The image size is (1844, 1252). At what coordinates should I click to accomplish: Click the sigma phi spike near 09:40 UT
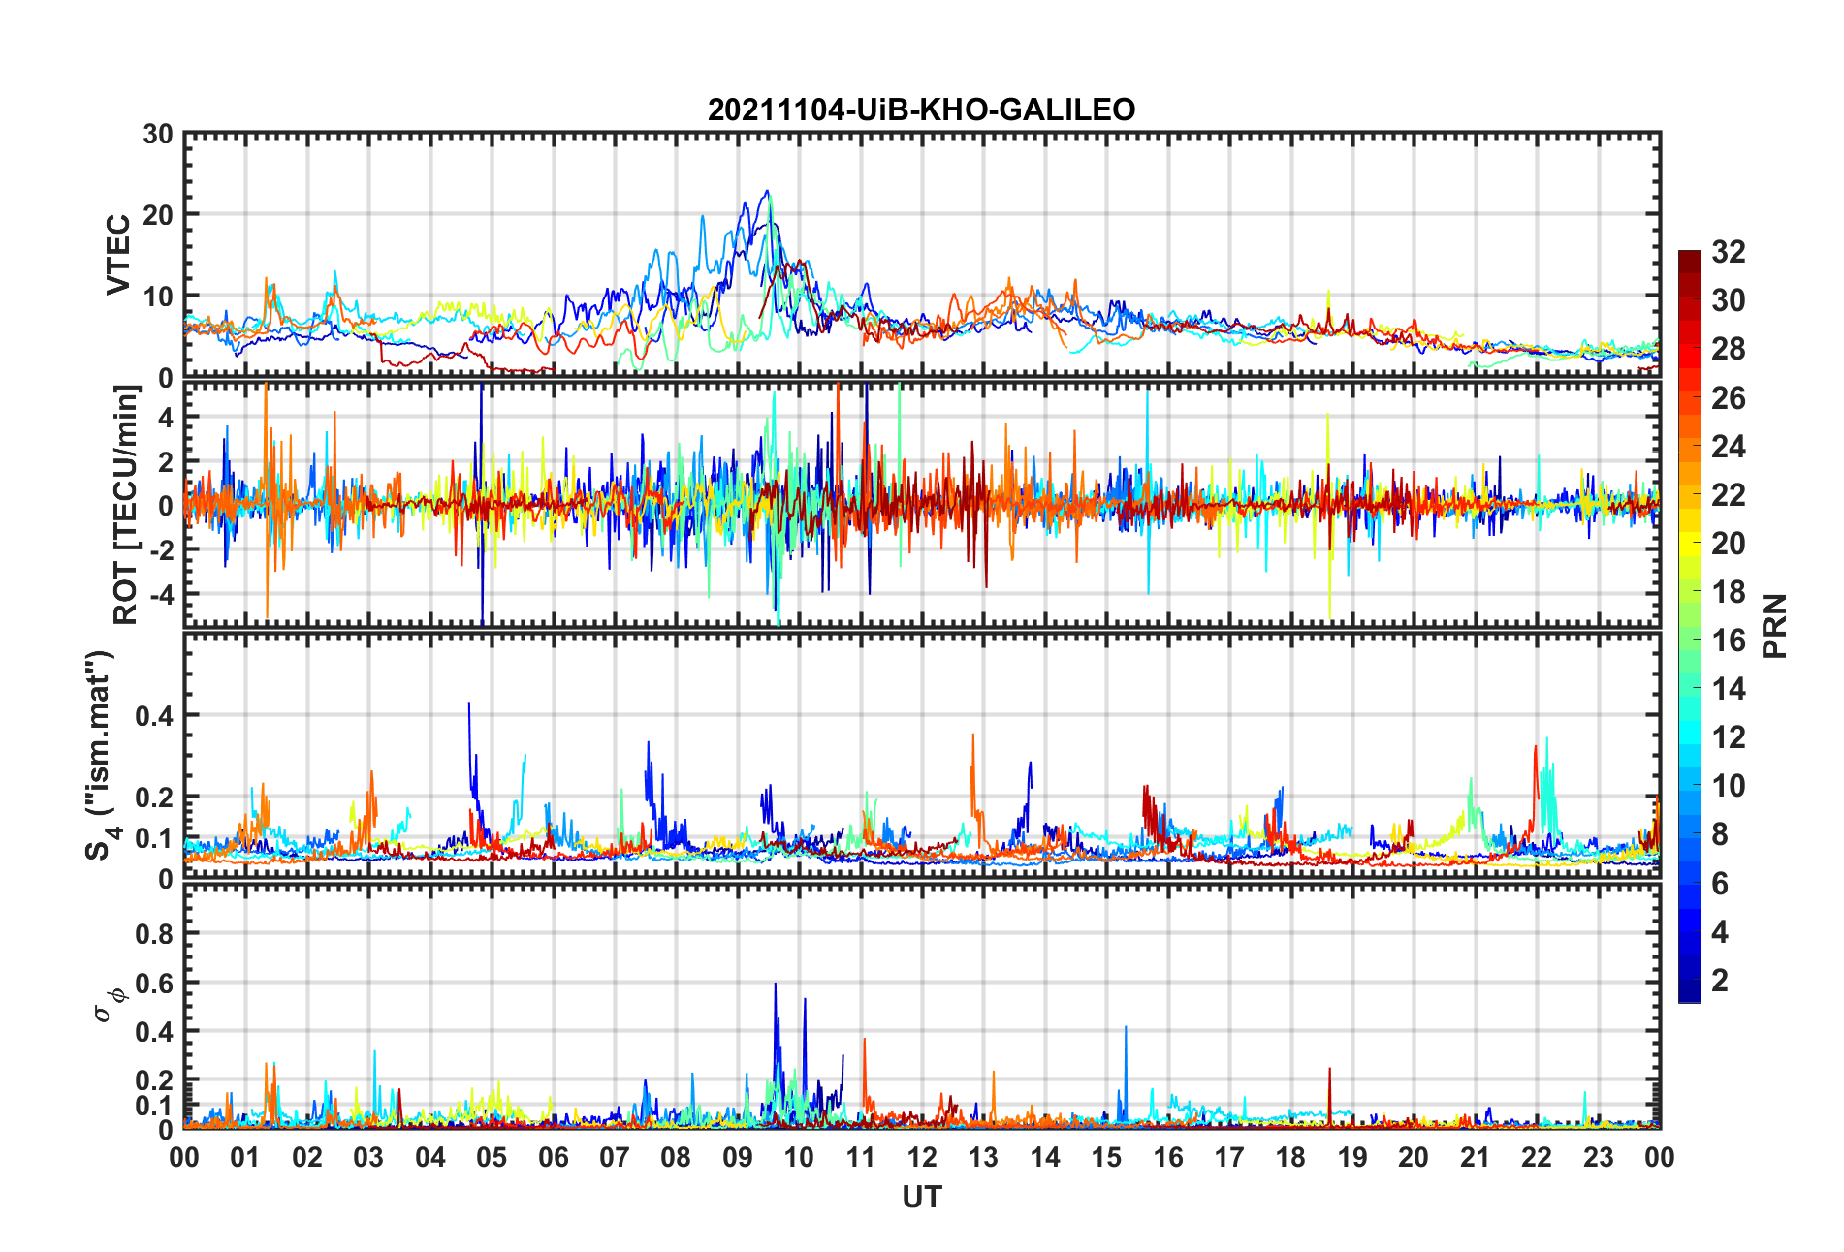point(775,986)
